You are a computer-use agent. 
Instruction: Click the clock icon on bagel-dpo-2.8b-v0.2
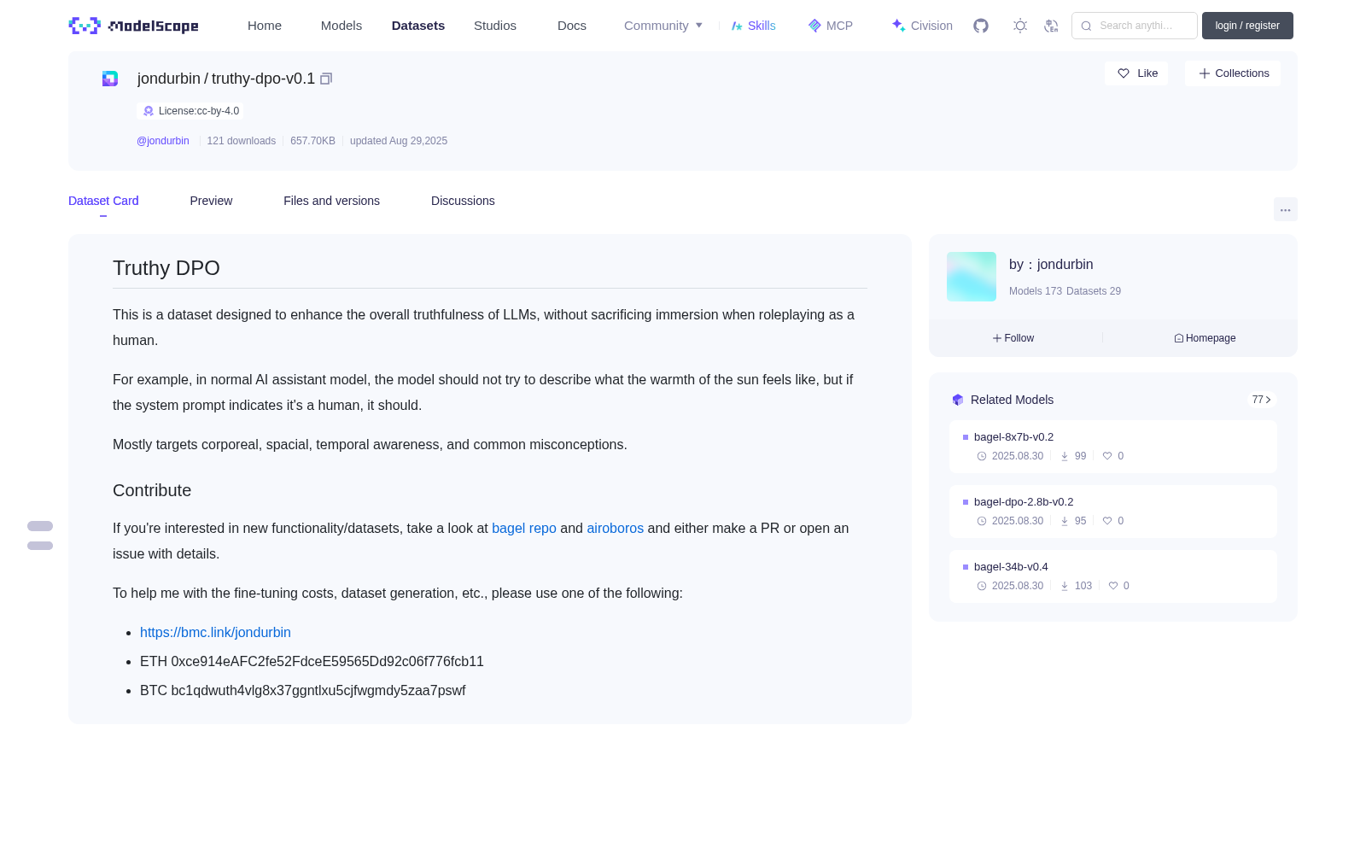982,521
